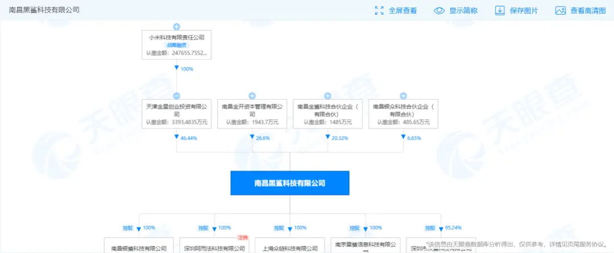Open subsidiary 上海众链科技有限公司

(x=290, y=245)
